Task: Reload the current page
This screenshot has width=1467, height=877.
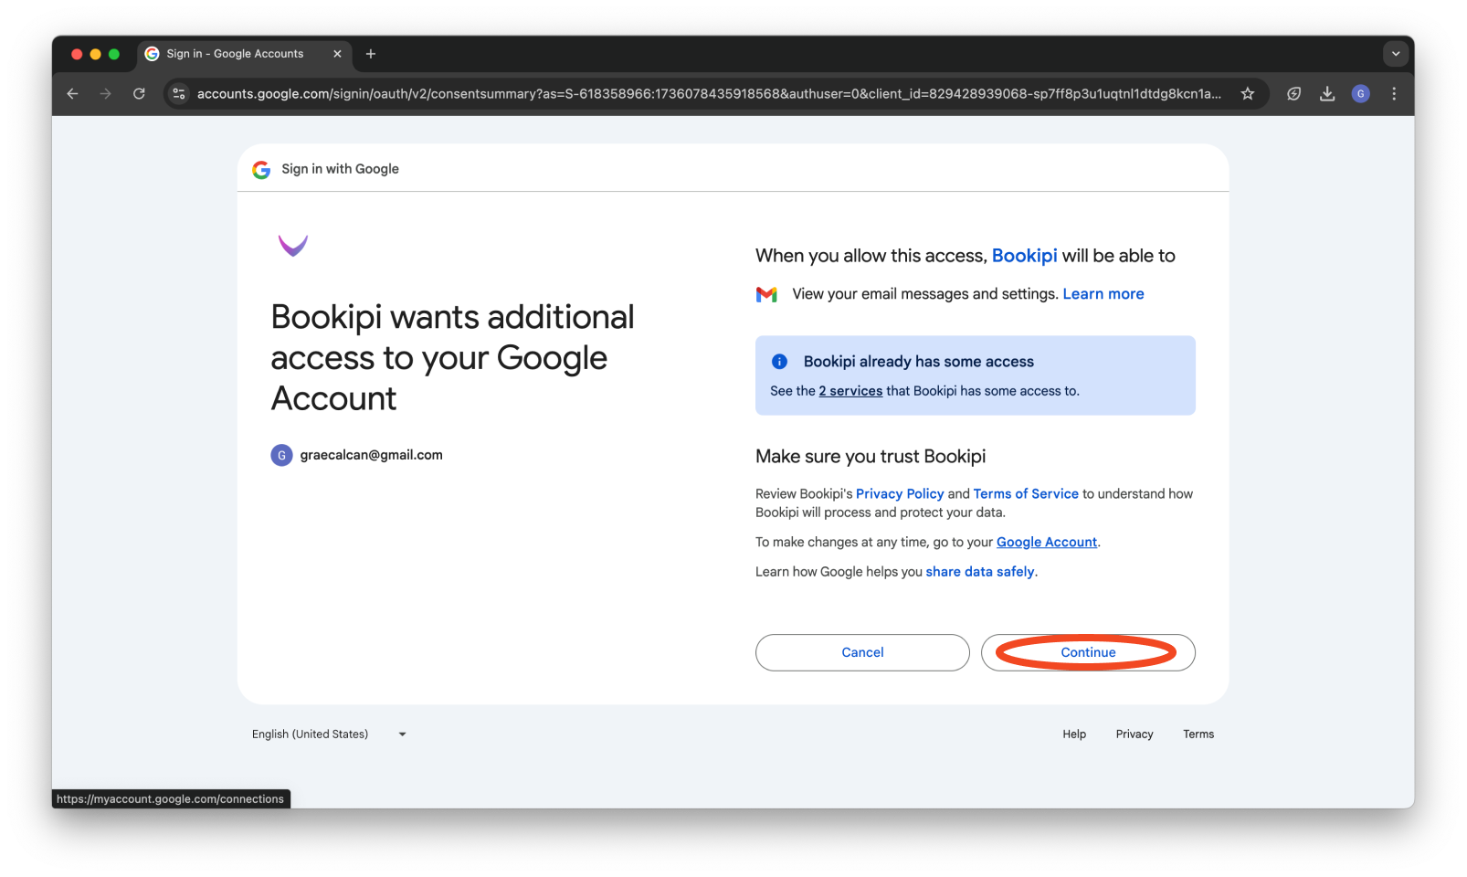Action: 139,93
